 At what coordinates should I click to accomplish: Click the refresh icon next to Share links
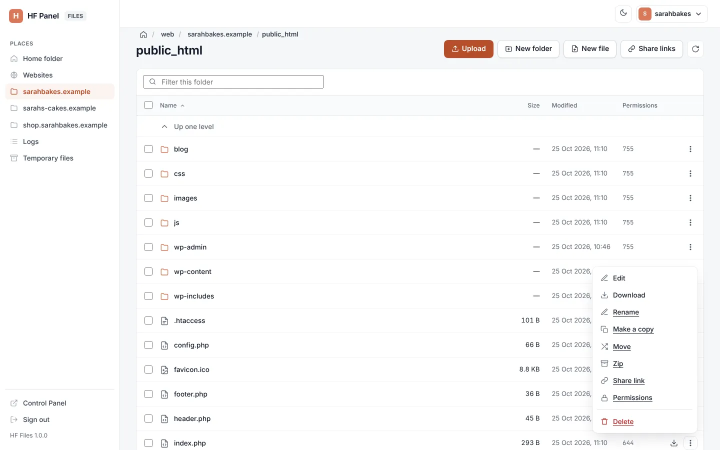click(695, 49)
